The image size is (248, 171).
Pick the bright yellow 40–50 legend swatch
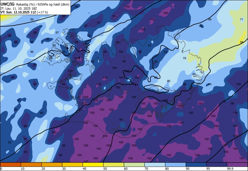point(93,165)
